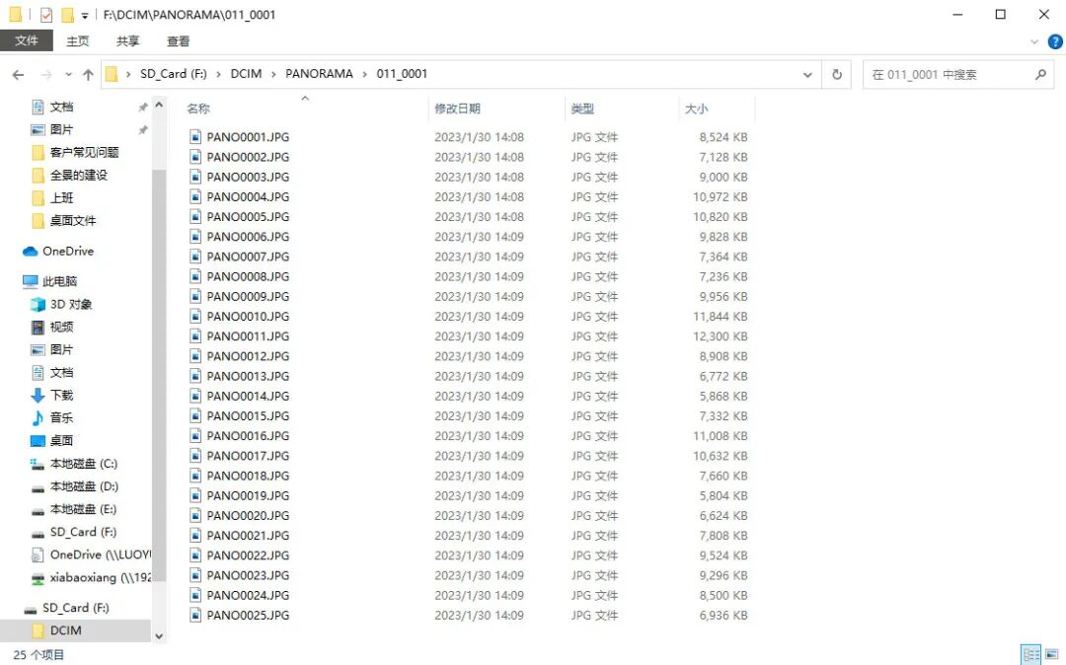
Task: Switch to large thumbnails view in status bar
Action: pyautogui.click(x=1052, y=655)
